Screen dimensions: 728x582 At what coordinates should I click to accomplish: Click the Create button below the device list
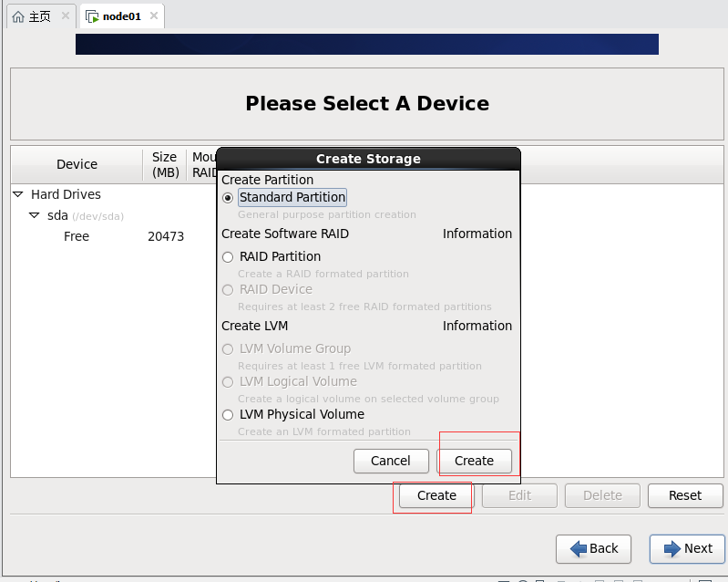436,495
